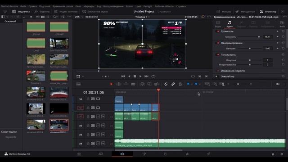This screenshot has width=288, height=162.
Task: Mute audio track A4
Action: (103, 144)
